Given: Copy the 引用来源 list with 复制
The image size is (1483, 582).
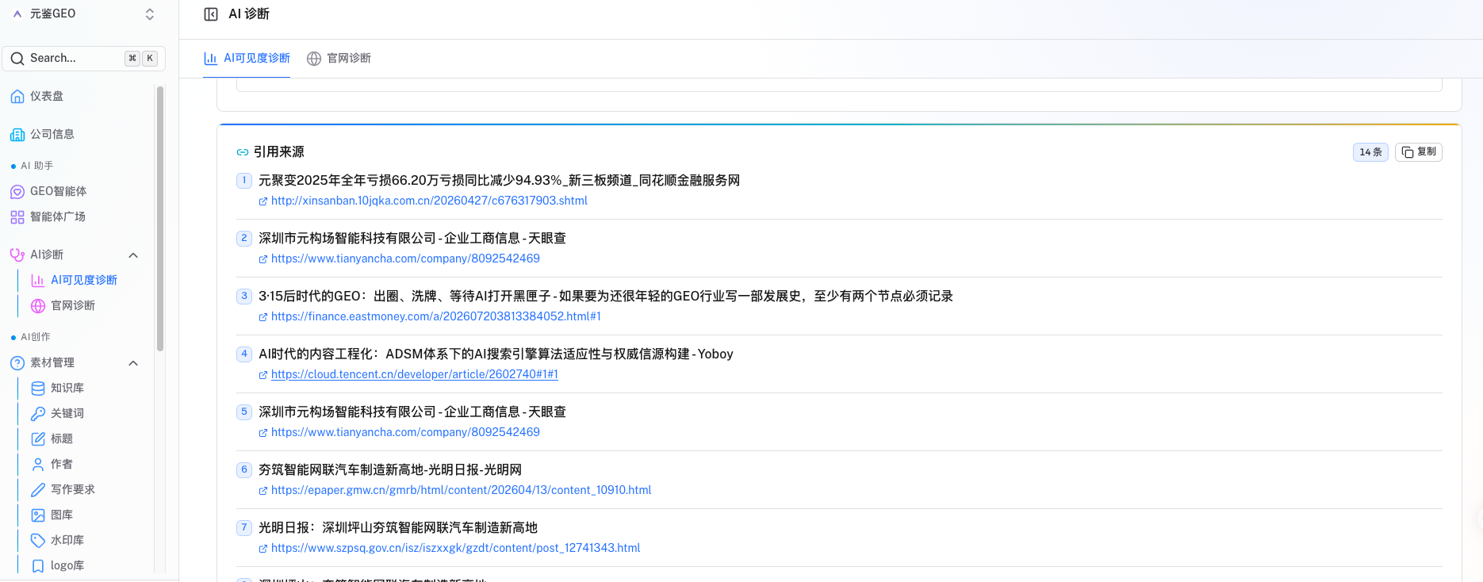Looking at the screenshot, I should [x=1419, y=151].
